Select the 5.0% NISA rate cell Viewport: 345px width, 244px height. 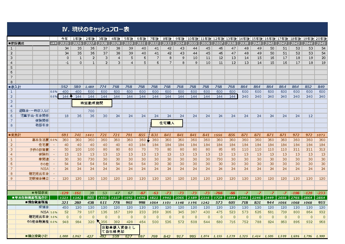click(x=54, y=212)
